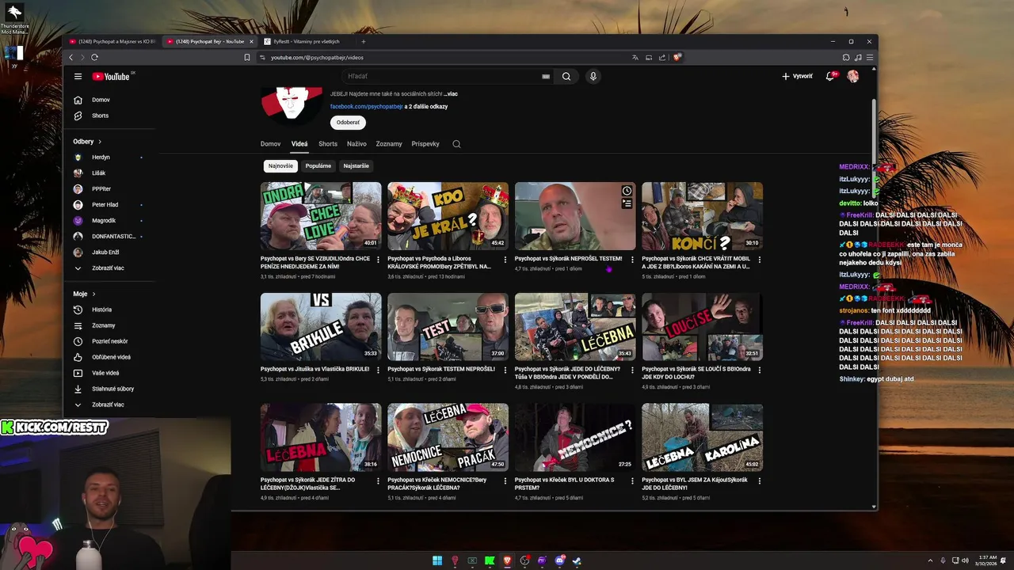Switch to channel Shorts tab

pos(328,144)
